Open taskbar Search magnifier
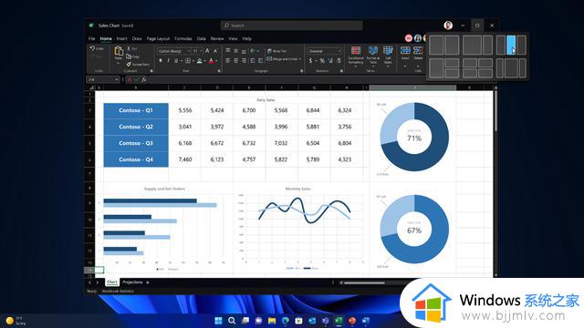The image size is (584, 328). 232,321
